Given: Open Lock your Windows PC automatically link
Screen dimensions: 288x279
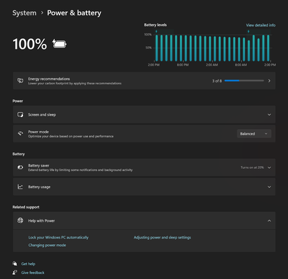Looking at the screenshot, I should (59, 237).
